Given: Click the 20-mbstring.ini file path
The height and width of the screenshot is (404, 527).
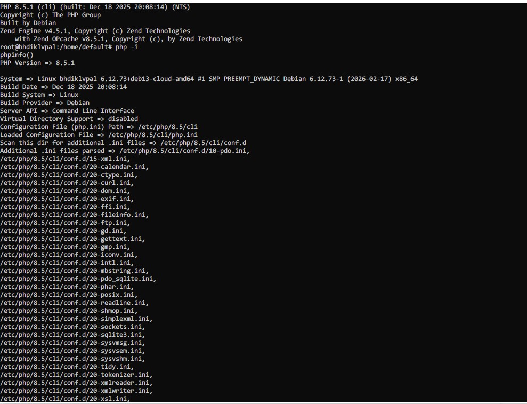Looking at the screenshot, I should coord(74,271).
